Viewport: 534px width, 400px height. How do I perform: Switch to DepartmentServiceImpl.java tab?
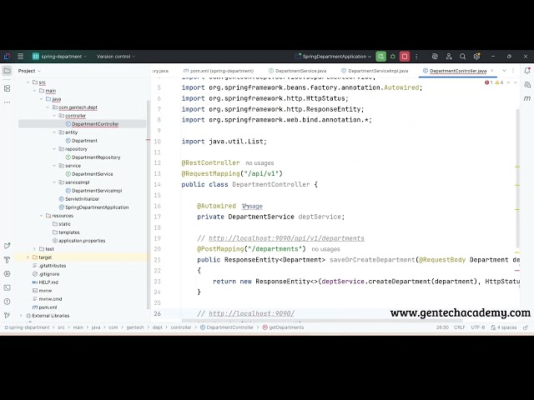tap(375, 71)
